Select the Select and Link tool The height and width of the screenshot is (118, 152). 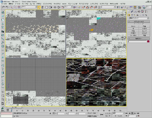pyautogui.click(x=12, y=7)
